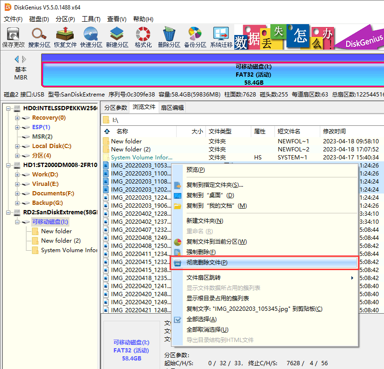Expand the Recovery(0) partition node
The height and width of the screenshot is (369, 384).
(17, 118)
